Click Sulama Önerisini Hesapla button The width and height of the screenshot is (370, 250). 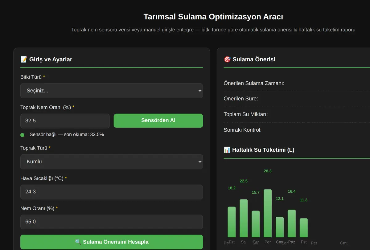click(112, 242)
